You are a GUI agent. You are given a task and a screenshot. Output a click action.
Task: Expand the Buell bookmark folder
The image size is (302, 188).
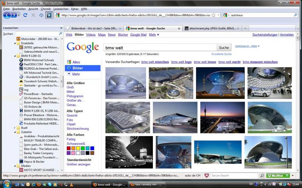pyautogui.click(x=15, y=128)
